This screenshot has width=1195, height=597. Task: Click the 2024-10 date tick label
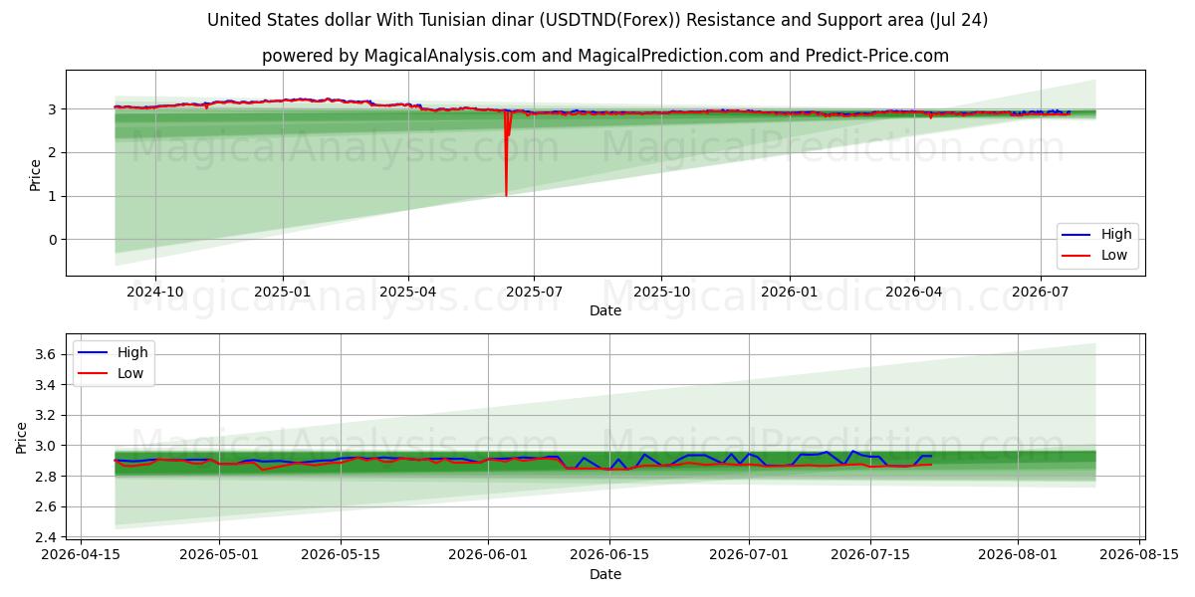(155, 292)
